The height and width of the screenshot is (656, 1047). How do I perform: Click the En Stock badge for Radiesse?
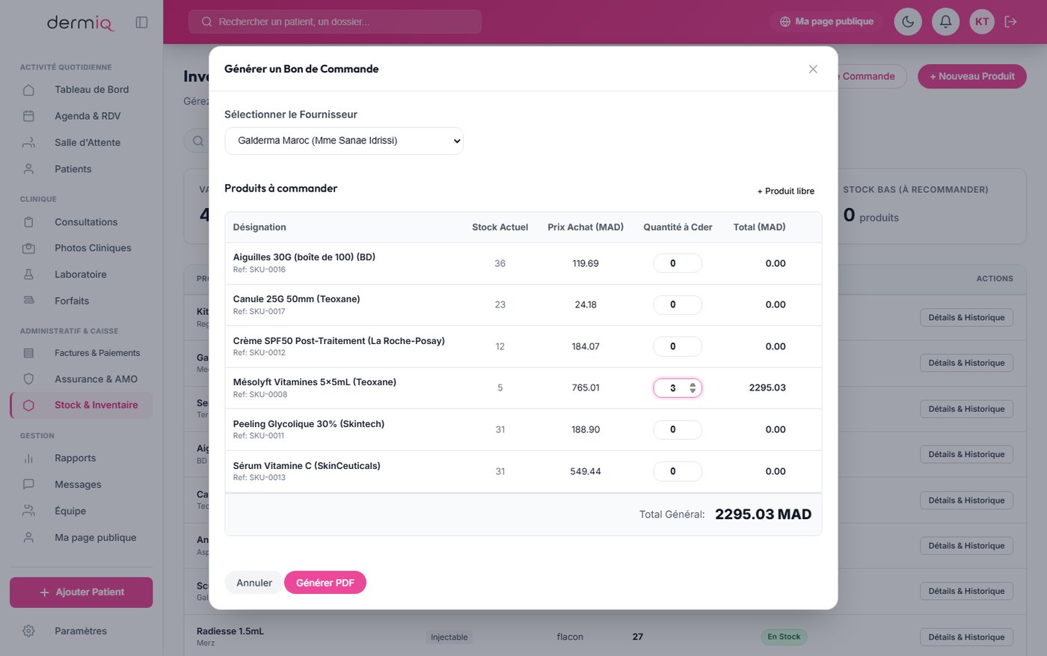click(784, 637)
